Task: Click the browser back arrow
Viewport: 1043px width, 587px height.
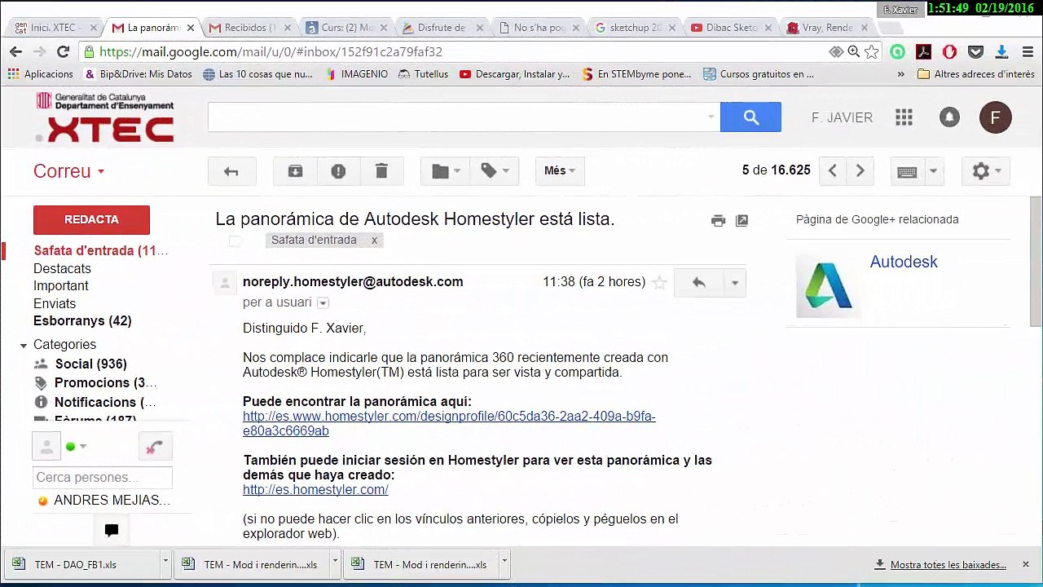Action: [15, 51]
